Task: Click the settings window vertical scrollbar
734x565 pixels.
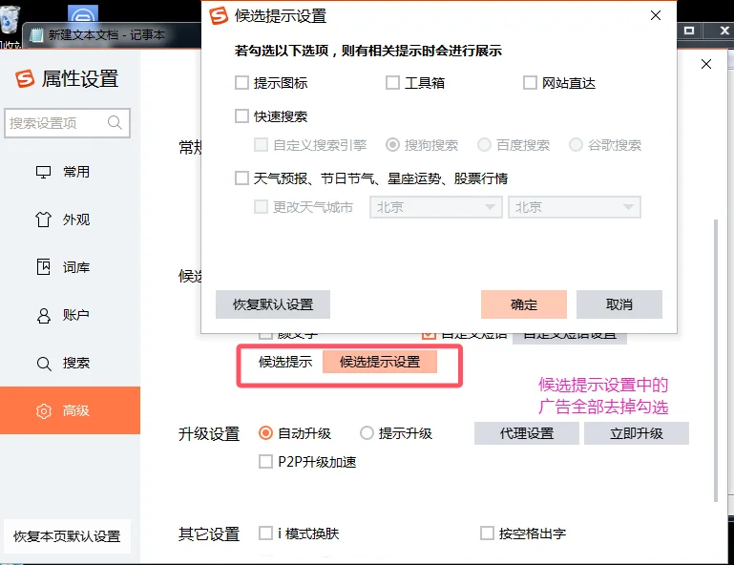Action: [x=715, y=361]
